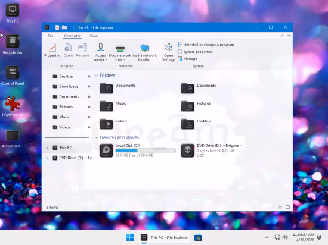Click the This PC - File Explorer taskbar button
The width and height of the screenshot is (328, 245).
click(x=165, y=237)
